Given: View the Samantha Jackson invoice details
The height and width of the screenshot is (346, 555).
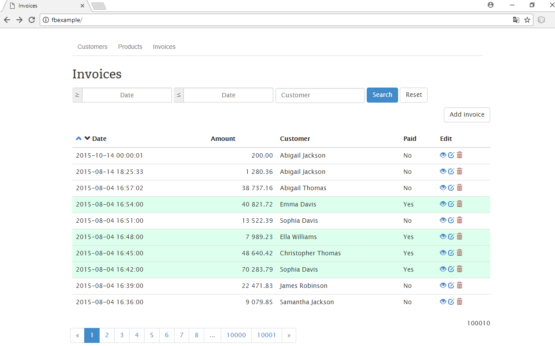Looking at the screenshot, I should click(443, 302).
